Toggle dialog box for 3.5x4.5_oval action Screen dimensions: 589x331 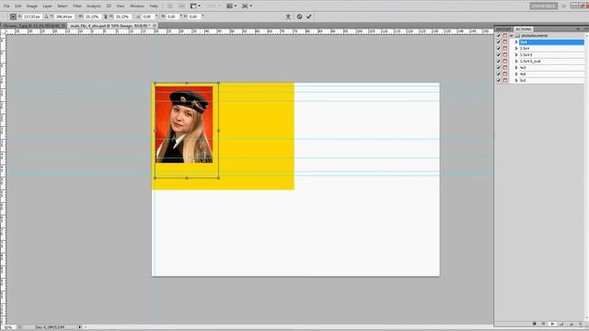coord(505,62)
